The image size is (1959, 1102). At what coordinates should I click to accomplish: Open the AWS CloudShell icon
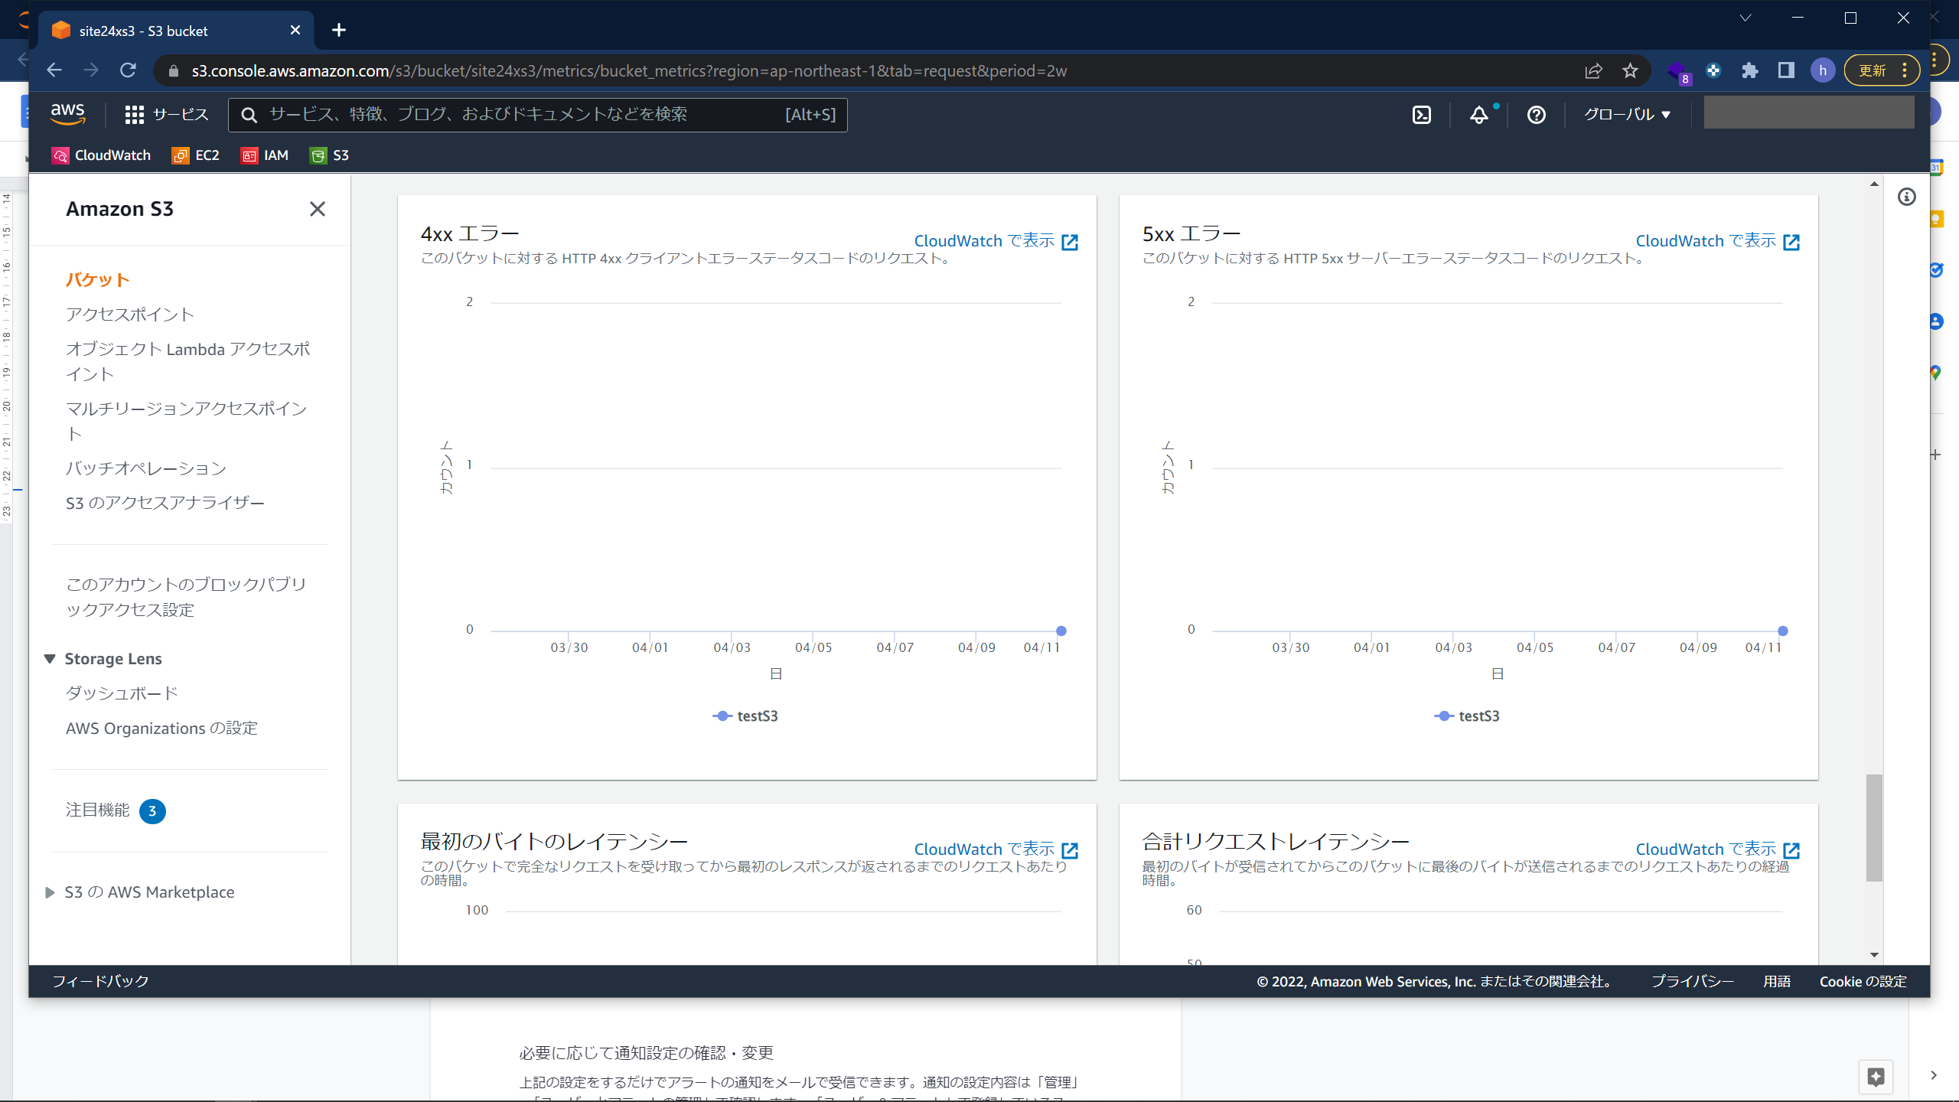[x=1421, y=115]
